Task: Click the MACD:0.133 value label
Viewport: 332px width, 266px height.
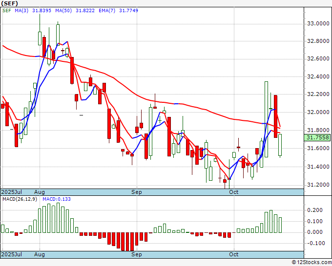Action: pos(57,199)
